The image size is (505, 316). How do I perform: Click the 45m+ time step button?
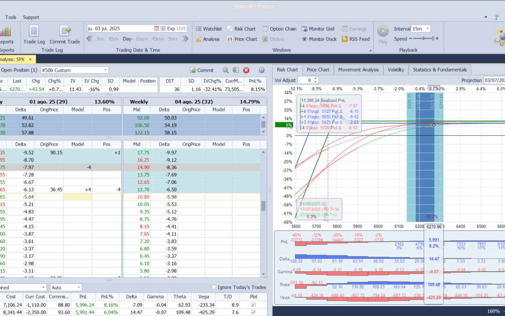pos(158,39)
